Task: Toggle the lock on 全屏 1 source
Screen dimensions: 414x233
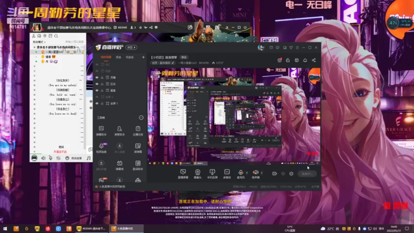Action: [102, 104]
